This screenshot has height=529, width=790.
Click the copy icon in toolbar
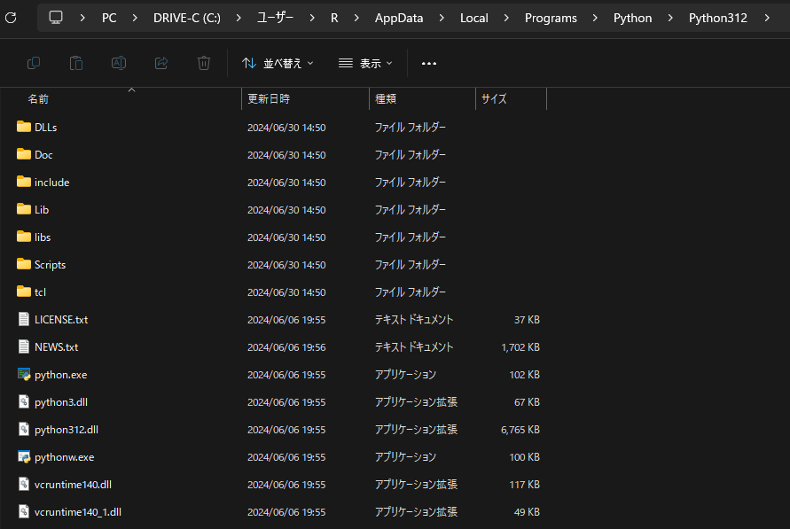[x=34, y=63]
